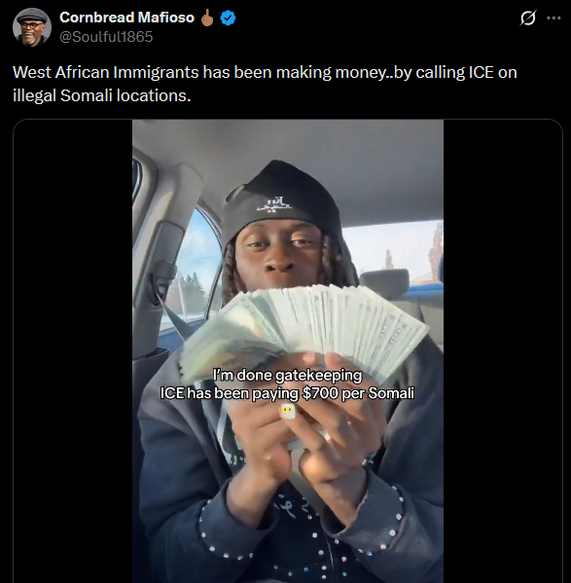Click the left black letterbox of video

pyautogui.click(x=73, y=351)
